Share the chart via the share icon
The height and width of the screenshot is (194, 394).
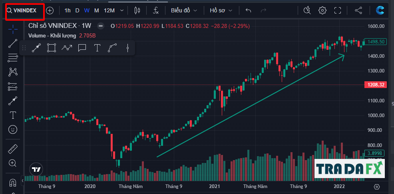[358, 10]
